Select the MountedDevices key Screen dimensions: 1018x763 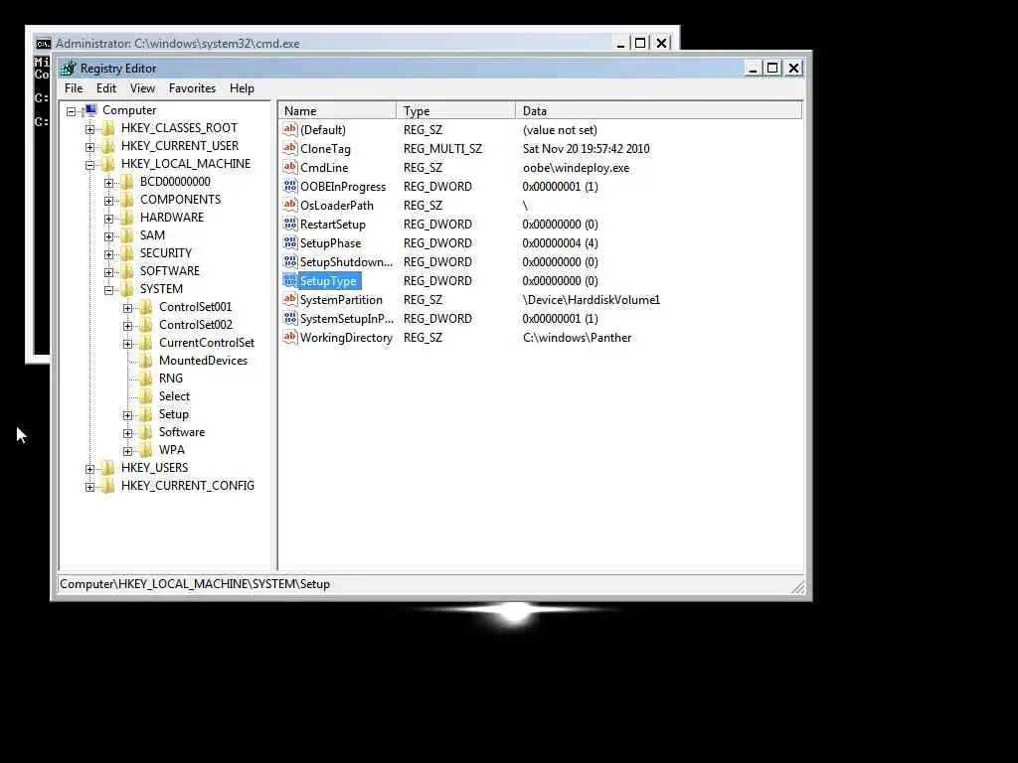(203, 360)
